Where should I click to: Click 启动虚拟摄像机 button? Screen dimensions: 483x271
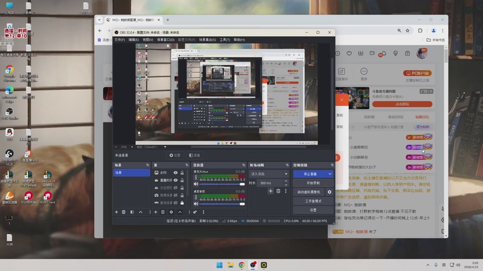click(309, 192)
